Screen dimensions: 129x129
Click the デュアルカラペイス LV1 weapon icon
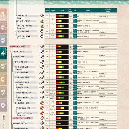[x=42, y=93]
